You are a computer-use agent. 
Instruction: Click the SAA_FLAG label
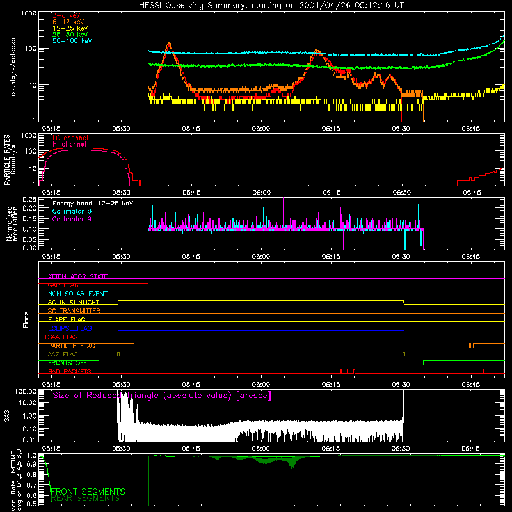63,337
